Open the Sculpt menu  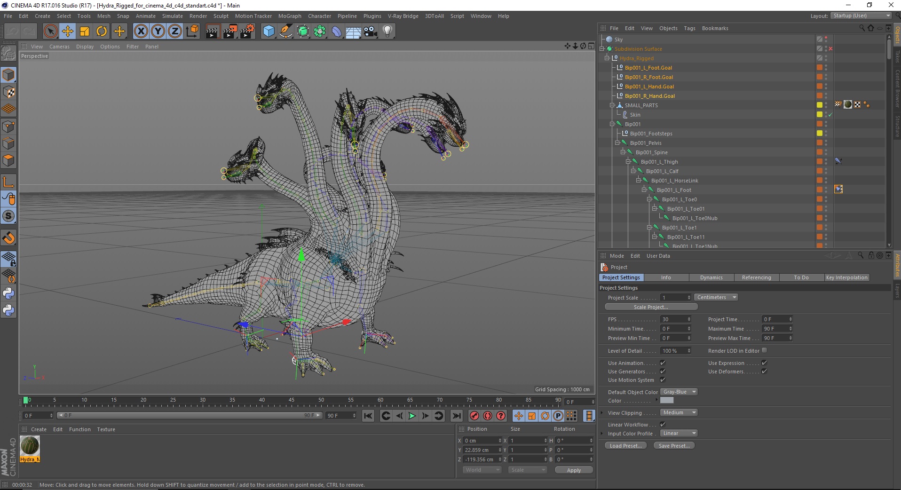coord(221,16)
